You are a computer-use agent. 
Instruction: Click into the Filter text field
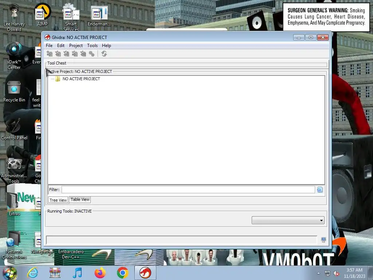(x=188, y=190)
